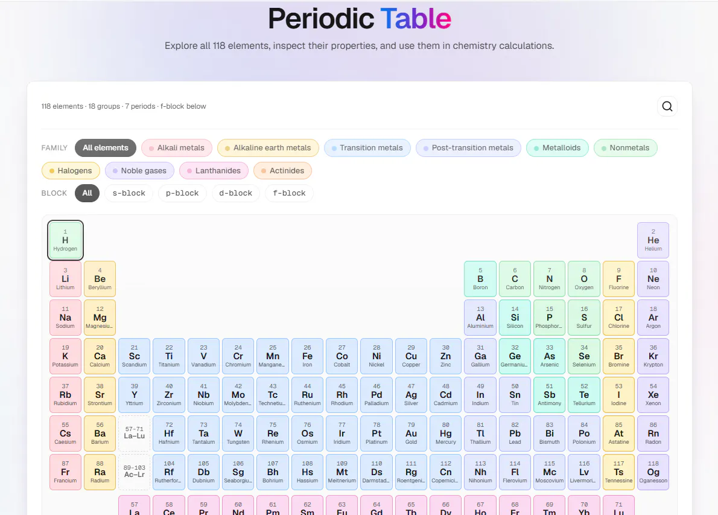This screenshot has height=515, width=718.
Task: Open the Oganesson element tile
Action: pos(653,472)
